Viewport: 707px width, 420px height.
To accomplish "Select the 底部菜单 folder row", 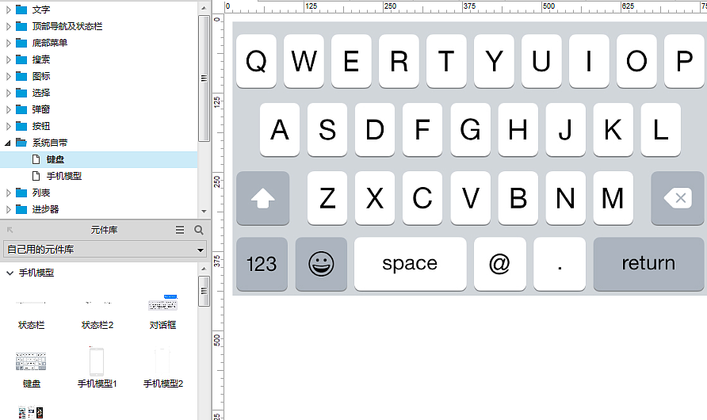I will click(x=99, y=43).
